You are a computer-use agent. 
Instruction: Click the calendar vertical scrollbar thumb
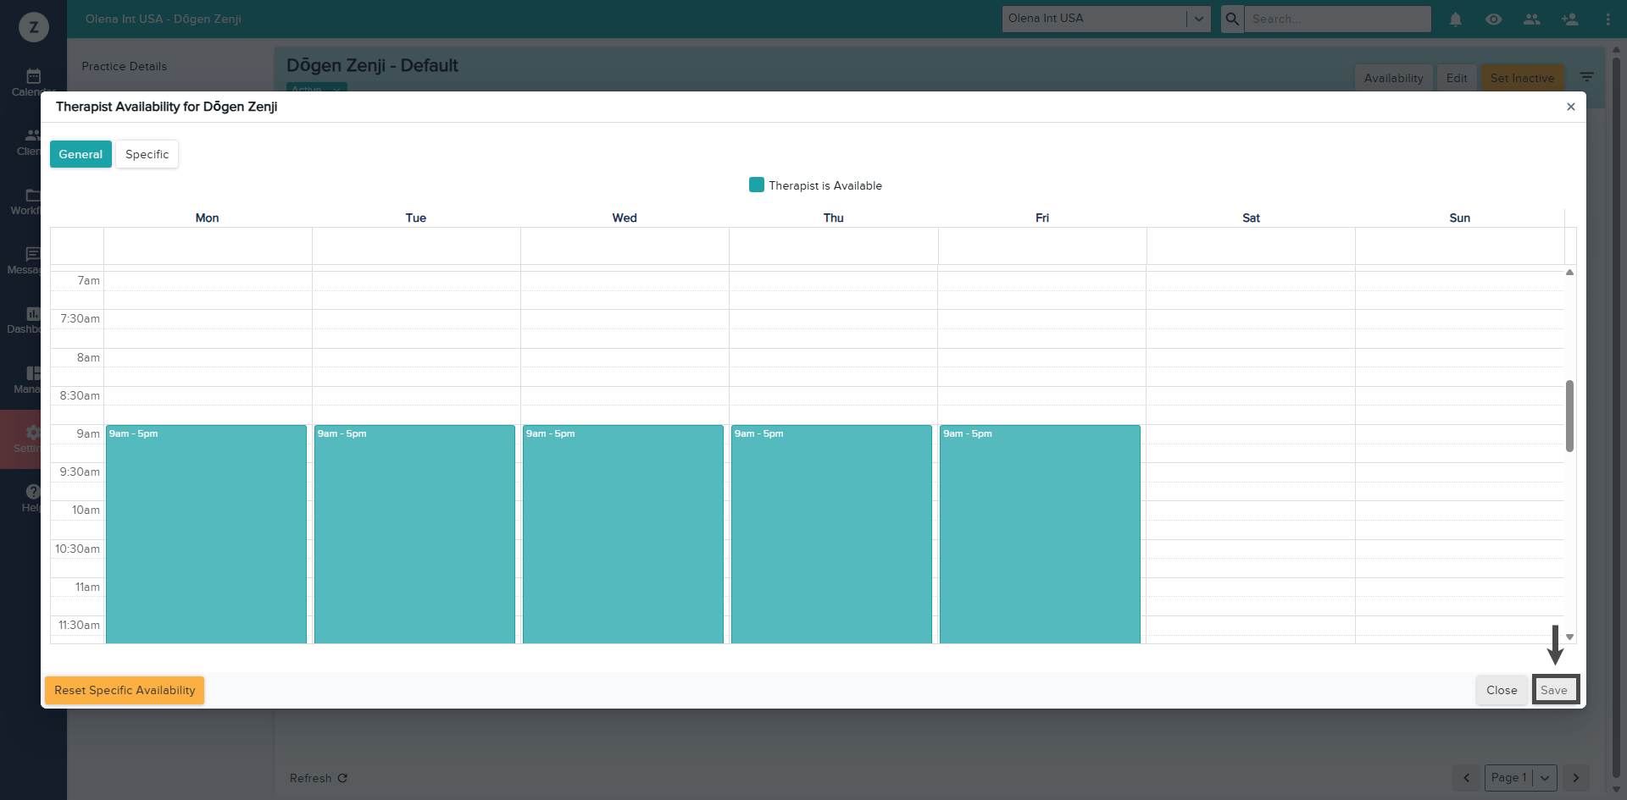pyautogui.click(x=1569, y=416)
